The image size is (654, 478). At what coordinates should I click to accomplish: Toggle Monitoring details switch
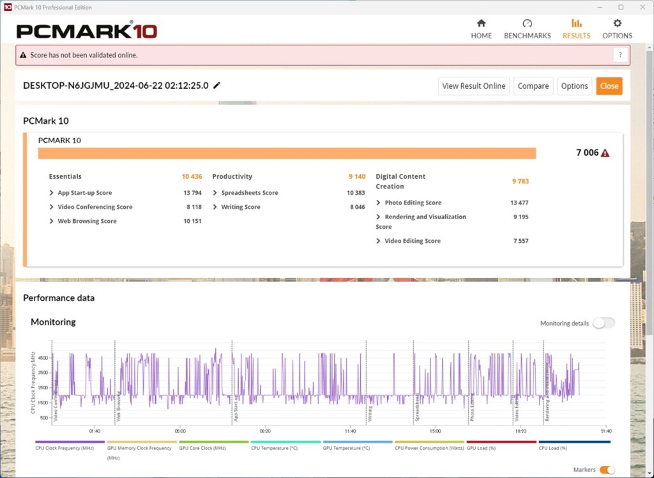click(x=604, y=323)
